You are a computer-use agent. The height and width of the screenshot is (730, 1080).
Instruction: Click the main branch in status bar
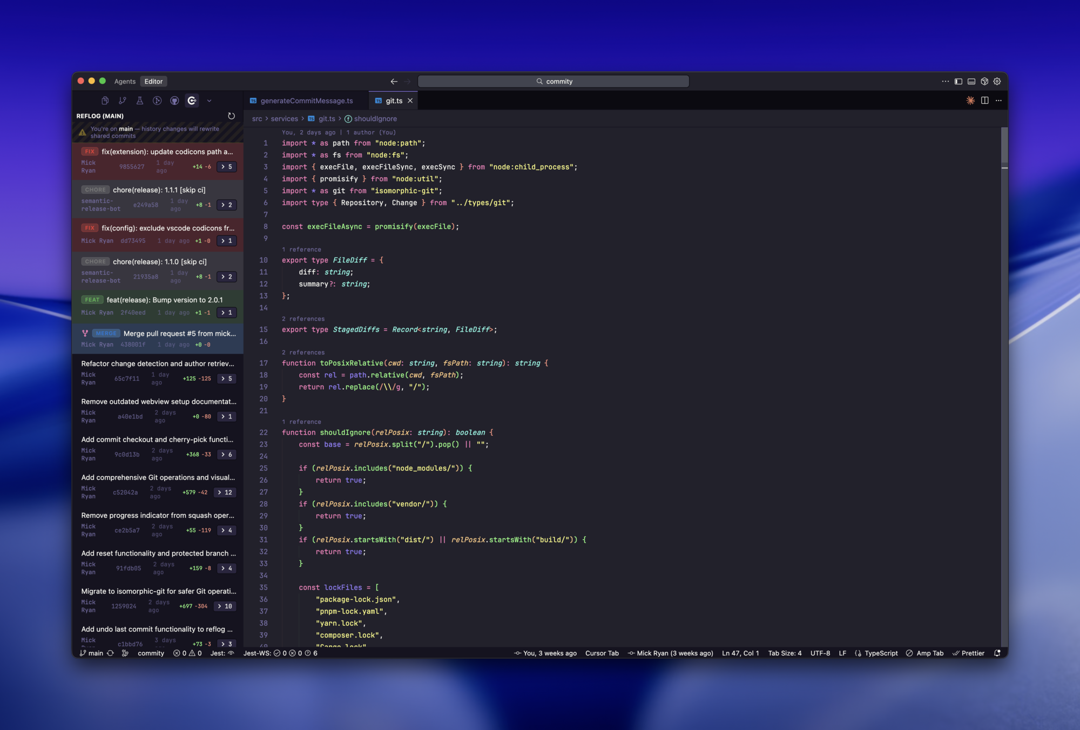[x=92, y=653]
